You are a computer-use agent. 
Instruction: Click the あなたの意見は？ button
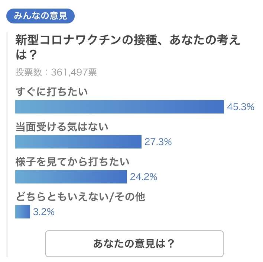pyautogui.click(x=134, y=243)
